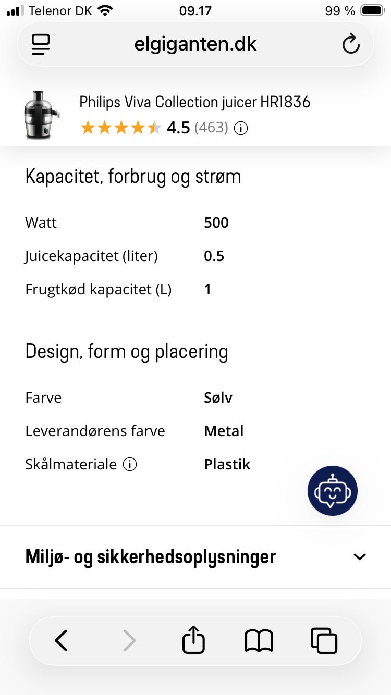Click the chevron beside Miljø- og sikkerhedsoplysninger
The width and height of the screenshot is (391, 695).
[360, 557]
